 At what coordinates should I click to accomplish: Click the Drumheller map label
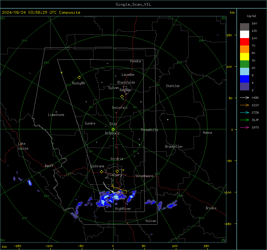click(x=174, y=147)
